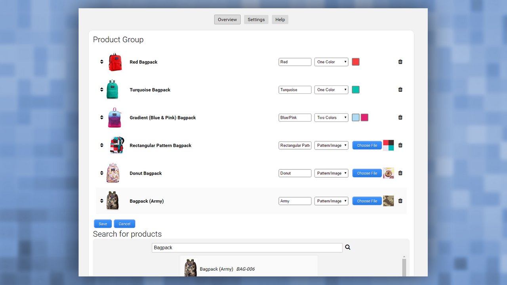Cancel the product group edits
This screenshot has height=285, width=507.
tap(124, 223)
